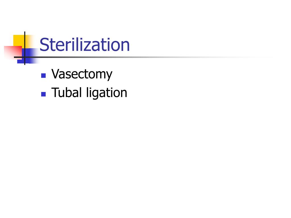Click the capital T in Tubal
Viewport: 291px width, 218px height.
[x=55, y=92]
